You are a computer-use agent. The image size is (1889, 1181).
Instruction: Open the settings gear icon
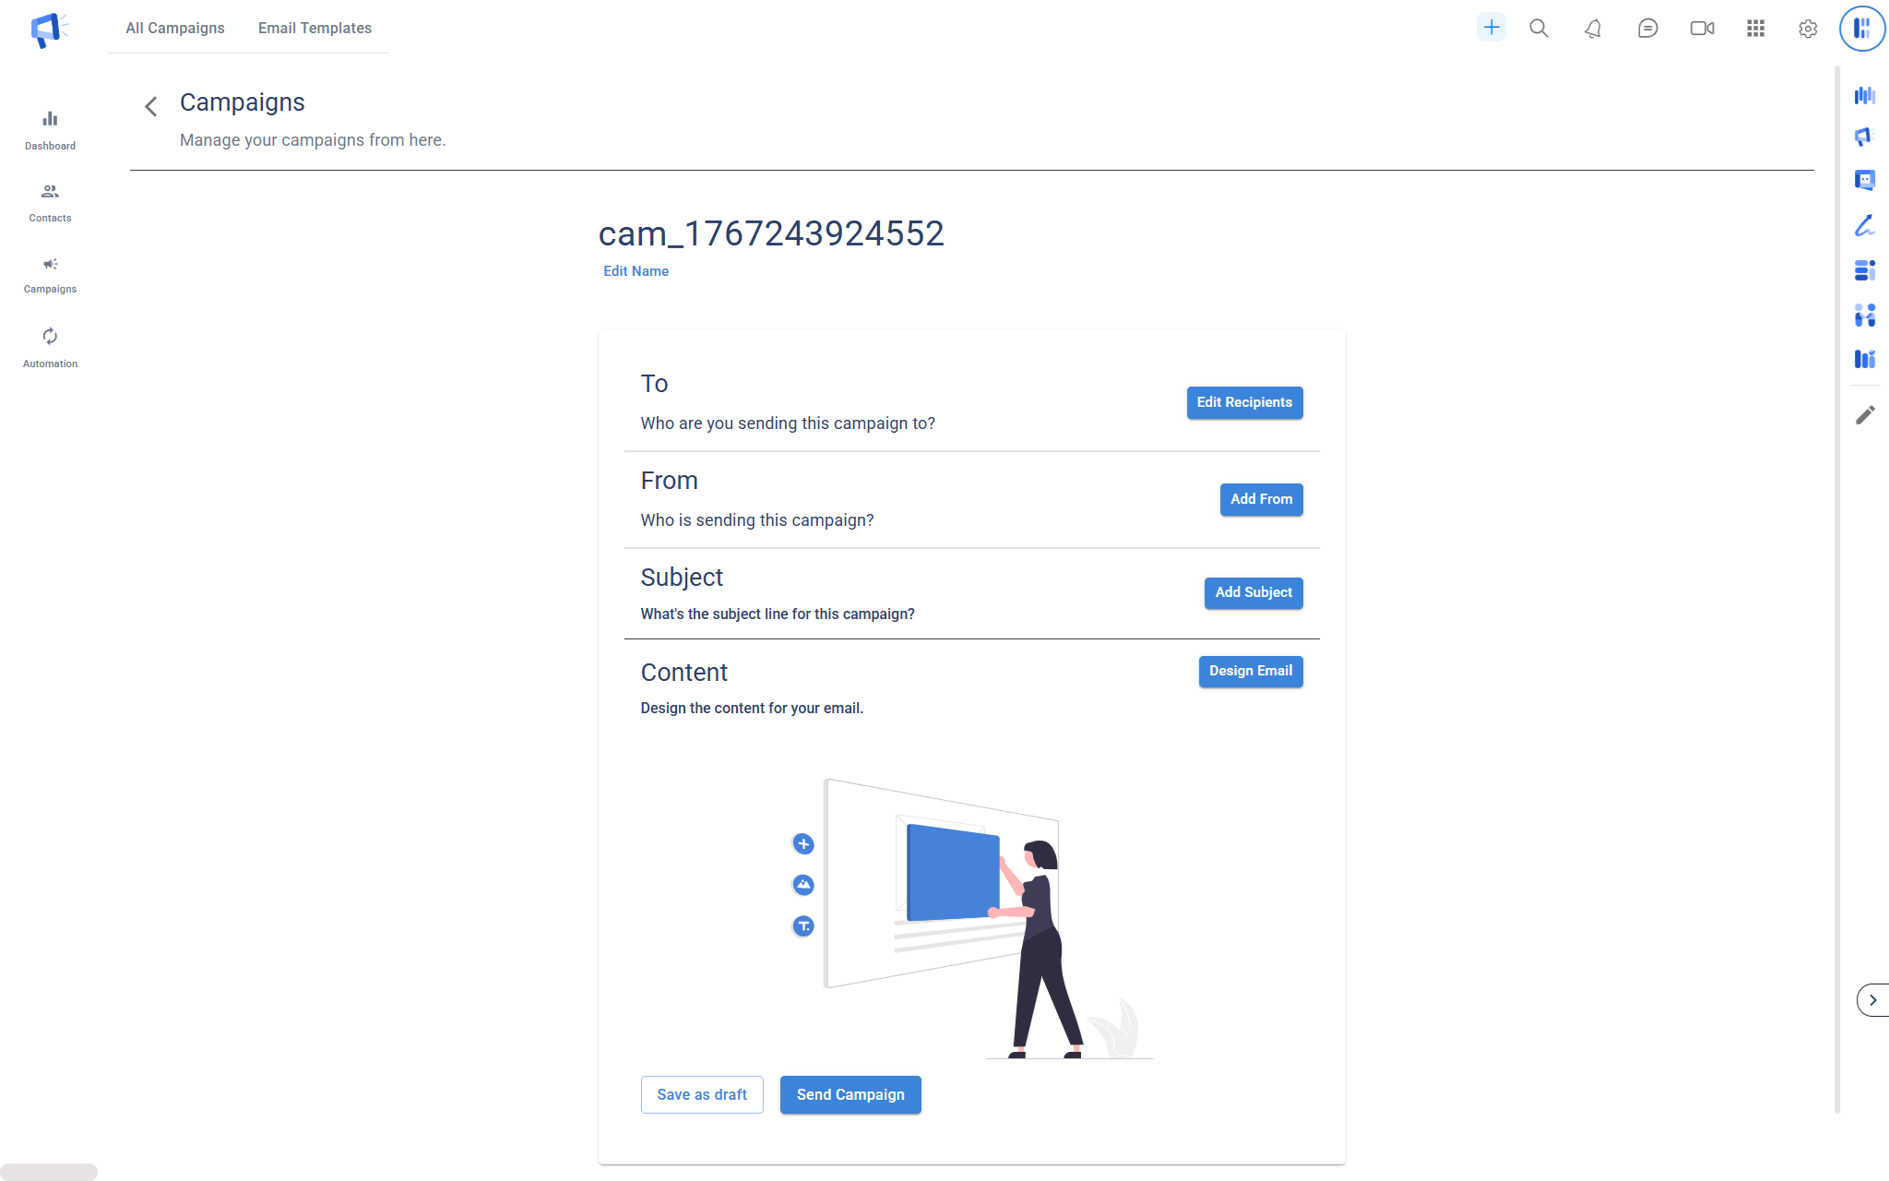pyautogui.click(x=1808, y=29)
